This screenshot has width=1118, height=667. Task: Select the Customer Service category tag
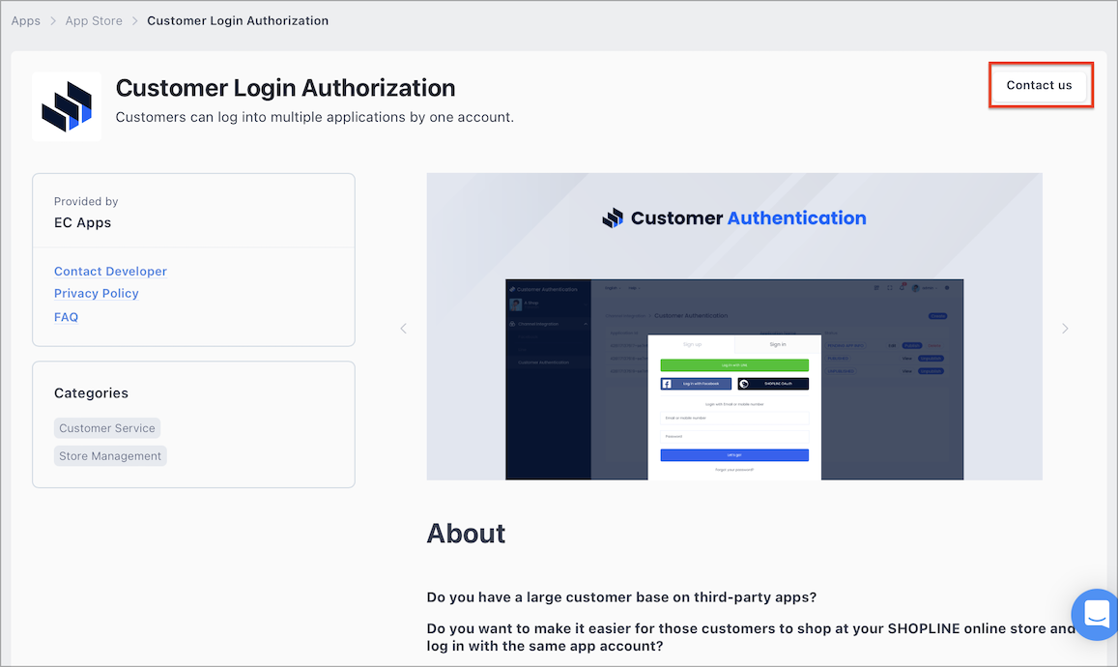click(x=106, y=427)
